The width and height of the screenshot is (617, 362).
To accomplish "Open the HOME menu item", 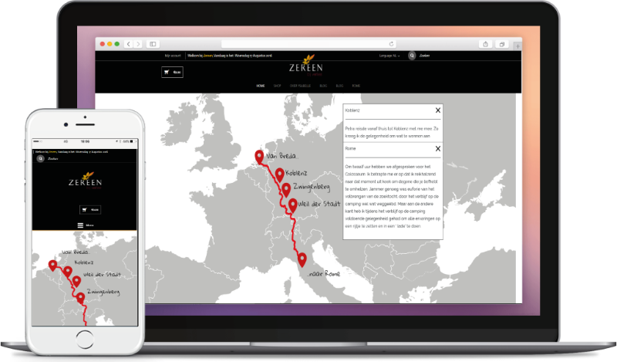I will pyautogui.click(x=261, y=86).
